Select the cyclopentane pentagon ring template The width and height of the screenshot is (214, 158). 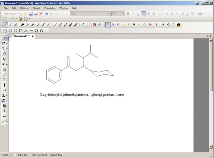42,30
